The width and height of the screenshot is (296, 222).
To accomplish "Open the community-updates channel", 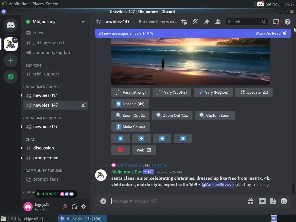I will click(55, 53).
